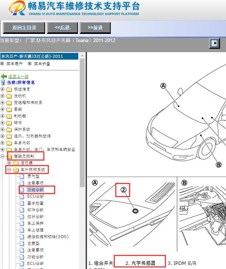The image size is (226, 269).
Task: Open the 卤素型 tree item
Action: click(33, 243)
